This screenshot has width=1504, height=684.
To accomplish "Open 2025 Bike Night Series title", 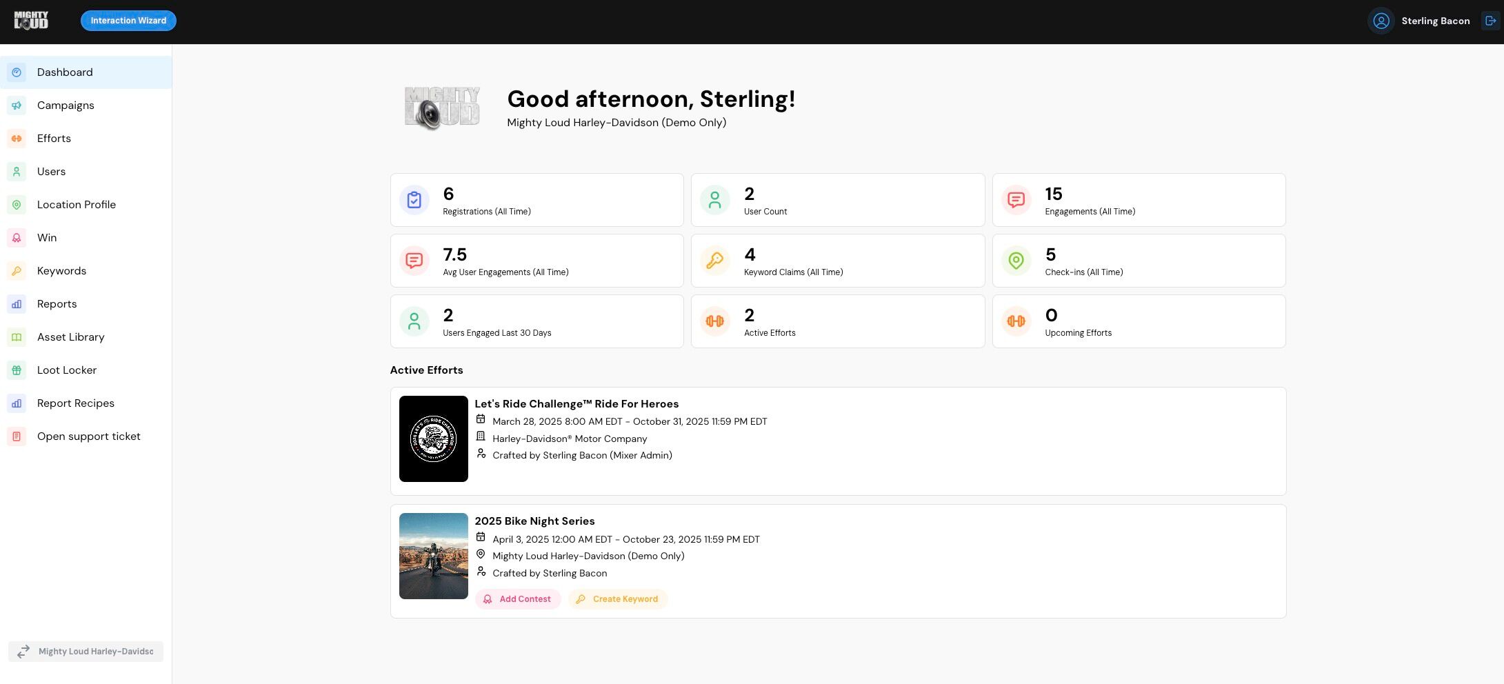I will tap(534, 521).
